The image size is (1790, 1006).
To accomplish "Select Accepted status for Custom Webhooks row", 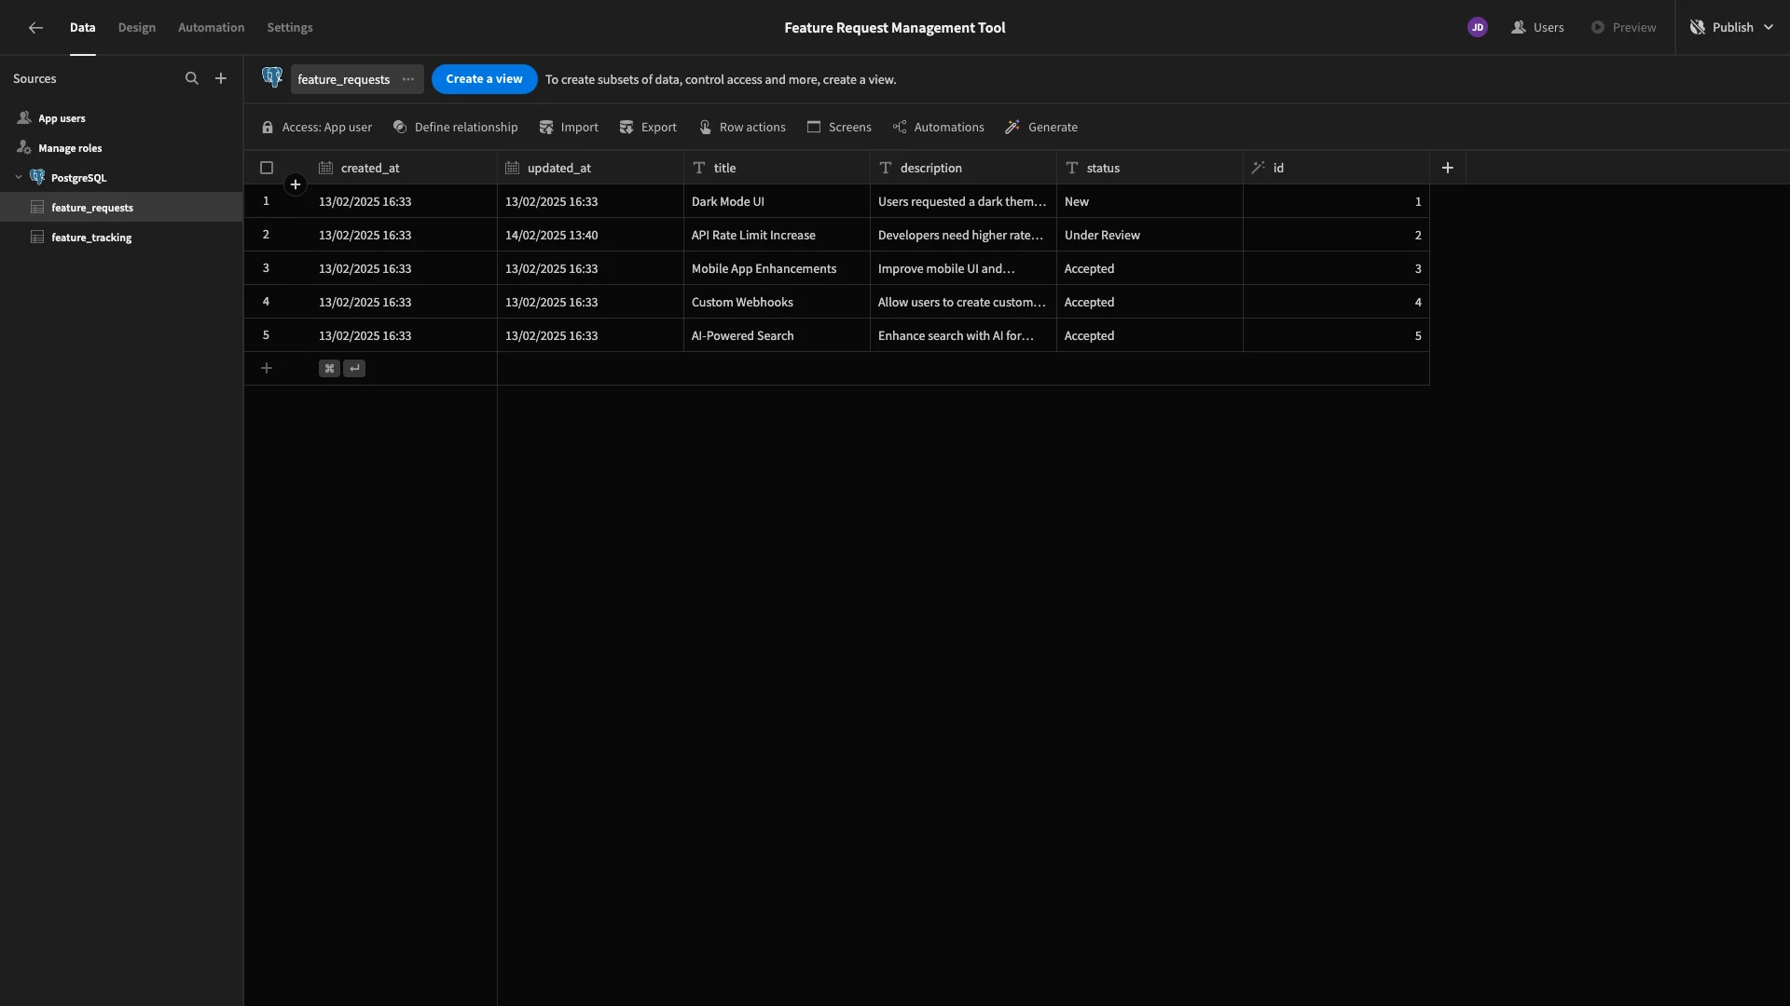I will pyautogui.click(x=1150, y=302).
